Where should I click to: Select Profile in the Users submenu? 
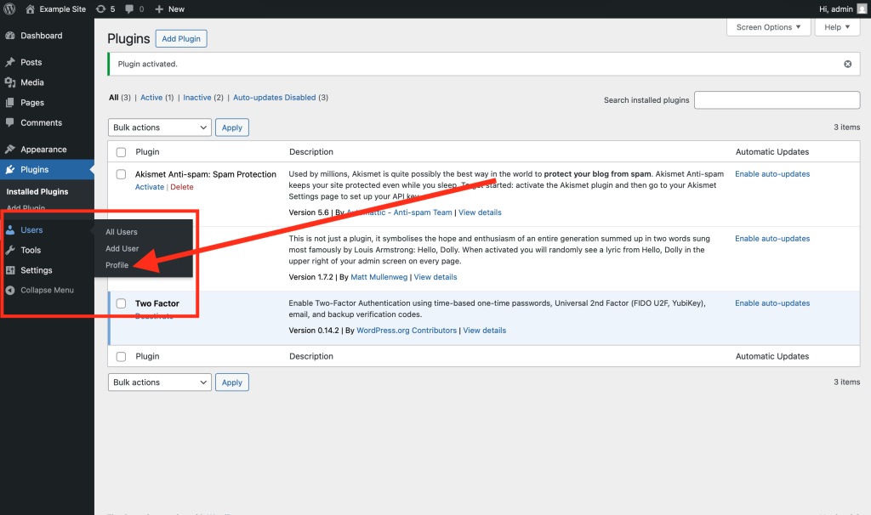click(117, 265)
